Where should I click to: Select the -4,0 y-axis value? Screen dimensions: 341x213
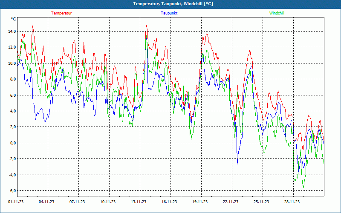(x=12, y=175)
